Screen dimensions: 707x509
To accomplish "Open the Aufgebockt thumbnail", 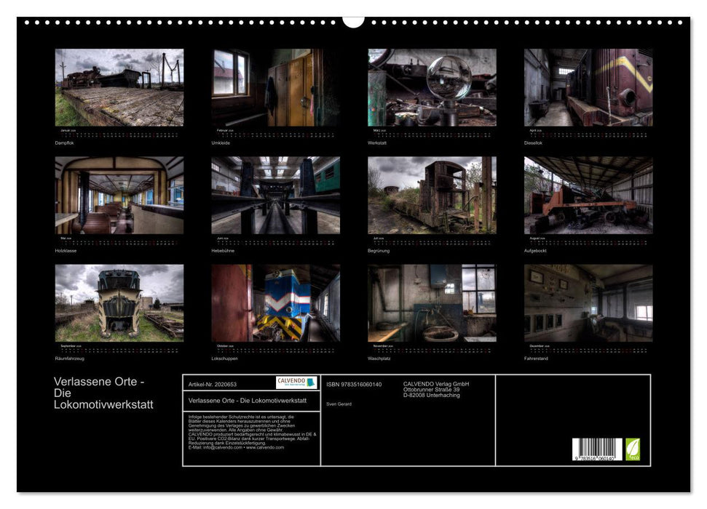I will [588, 195].
